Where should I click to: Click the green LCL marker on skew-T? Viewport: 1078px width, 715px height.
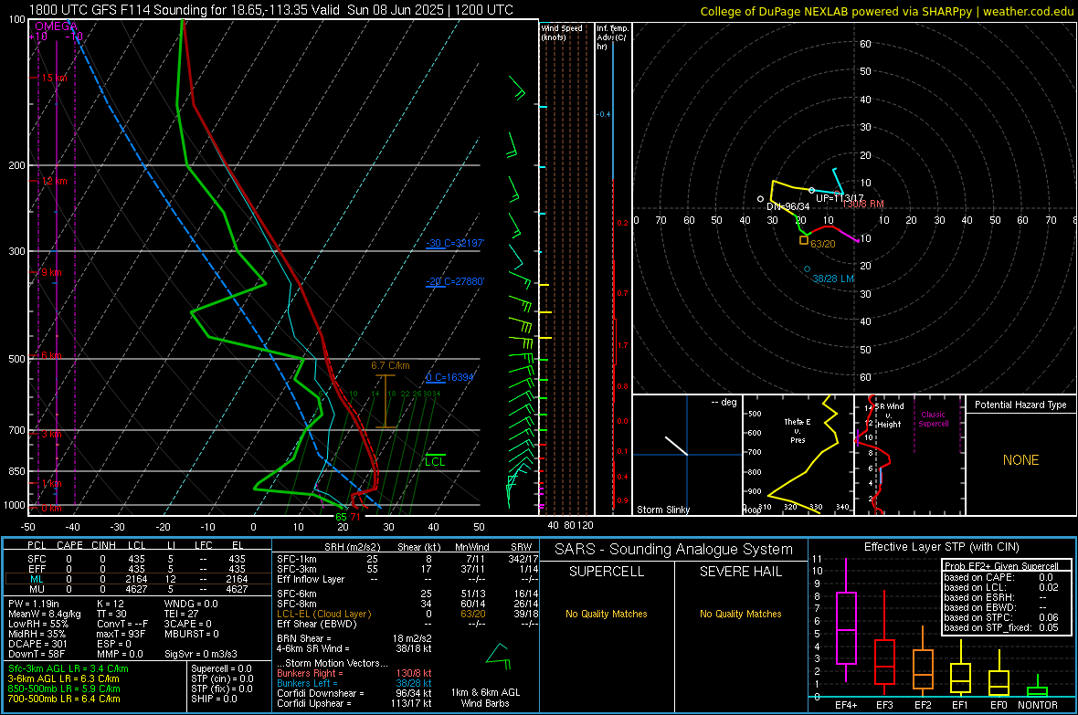pos(435,461)
